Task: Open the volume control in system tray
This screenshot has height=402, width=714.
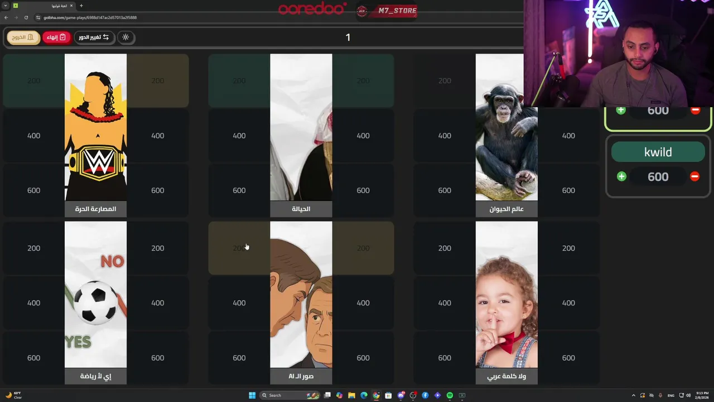Action: point(688,395)
